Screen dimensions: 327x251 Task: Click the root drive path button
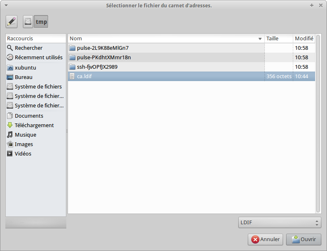(28, 22)
